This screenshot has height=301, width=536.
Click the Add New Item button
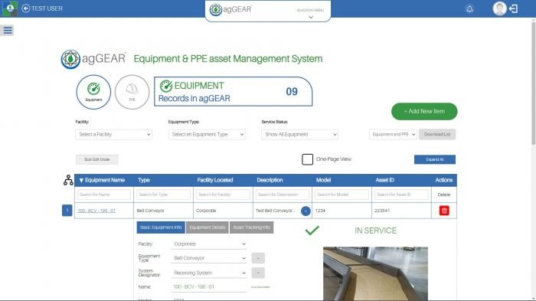coord(424,112)
